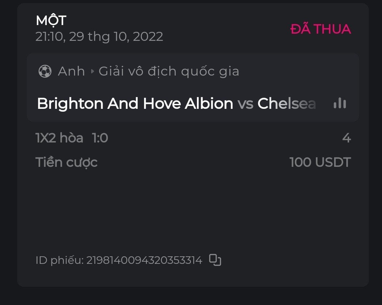Select the Chelsea team name
382x305 pixels.
click(x=287, y=104)
